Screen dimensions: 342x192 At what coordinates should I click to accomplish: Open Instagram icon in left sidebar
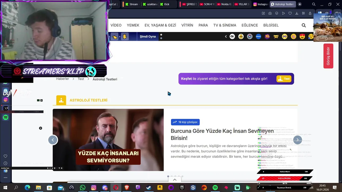pos(6,100)
